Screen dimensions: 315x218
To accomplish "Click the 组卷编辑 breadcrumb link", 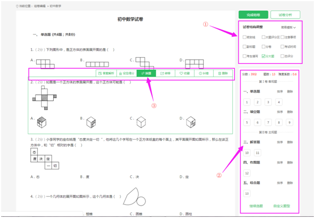I will (40, 6).
